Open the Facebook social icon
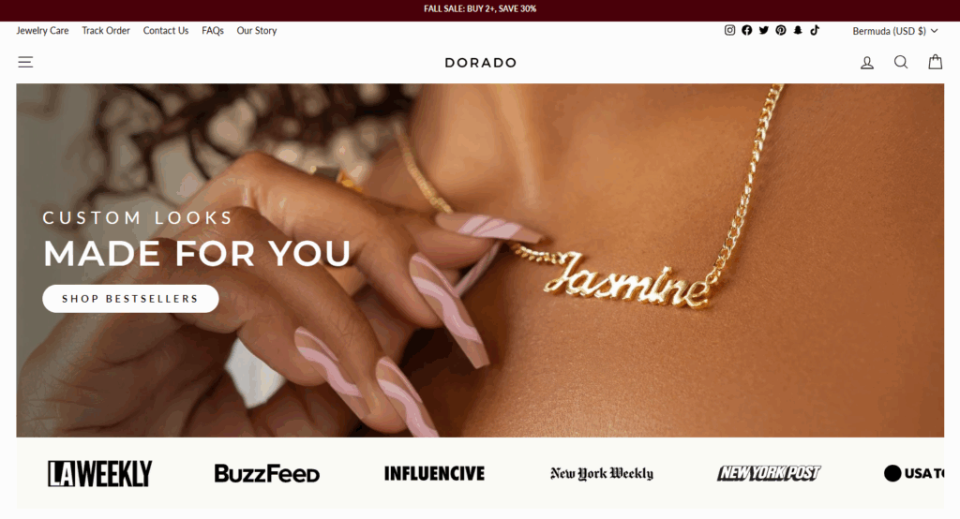Image resolution: width=960 pixels, height=519 pixels. click(747, 30)
